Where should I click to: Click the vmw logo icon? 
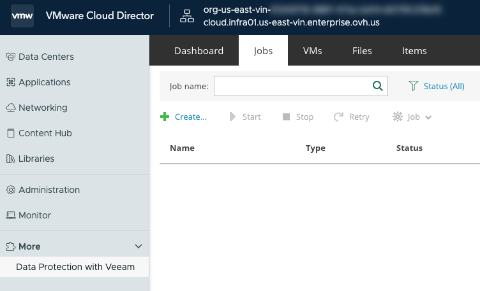[x=22, y=16]
